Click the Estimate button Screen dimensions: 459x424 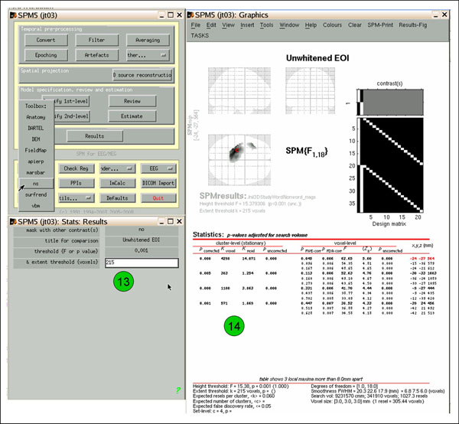(x=131, y=116)
